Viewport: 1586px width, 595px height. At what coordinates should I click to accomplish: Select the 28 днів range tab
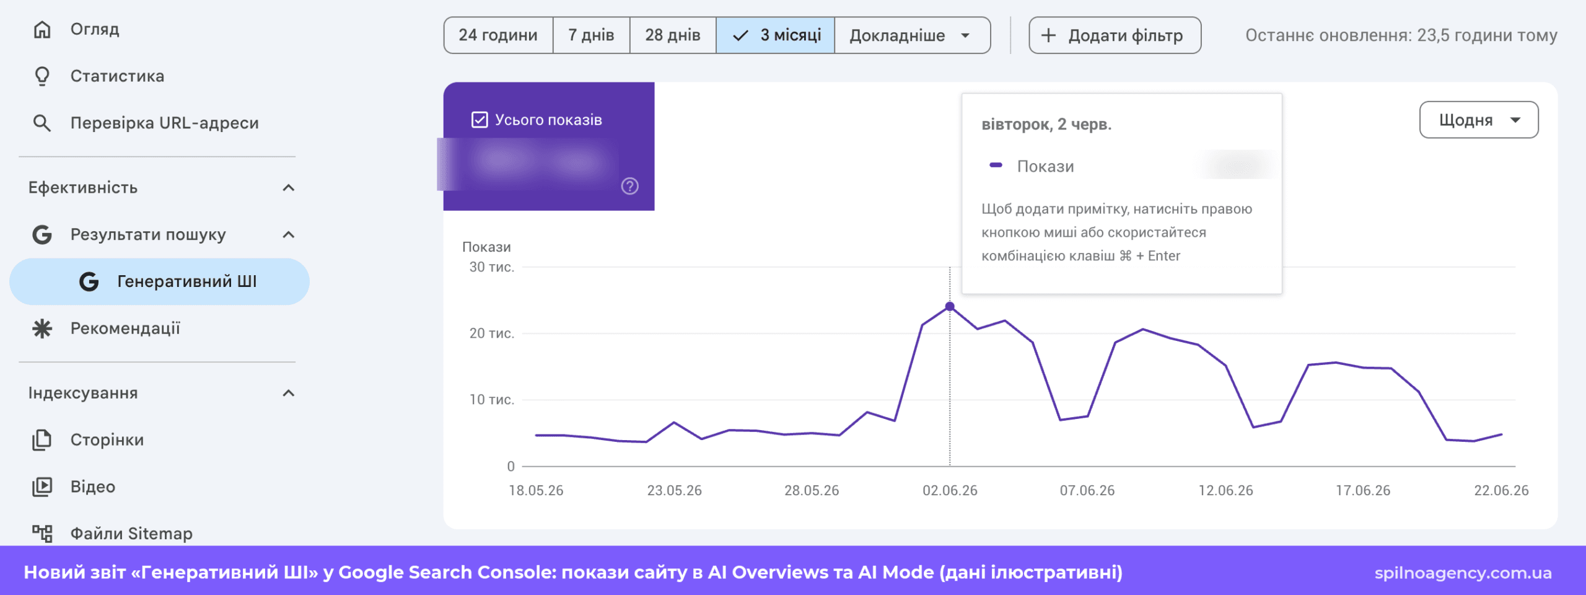click(673, 35)
